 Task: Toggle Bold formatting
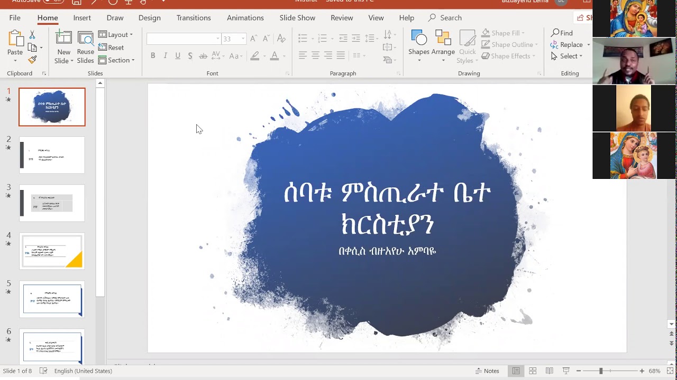click(153, 56)
